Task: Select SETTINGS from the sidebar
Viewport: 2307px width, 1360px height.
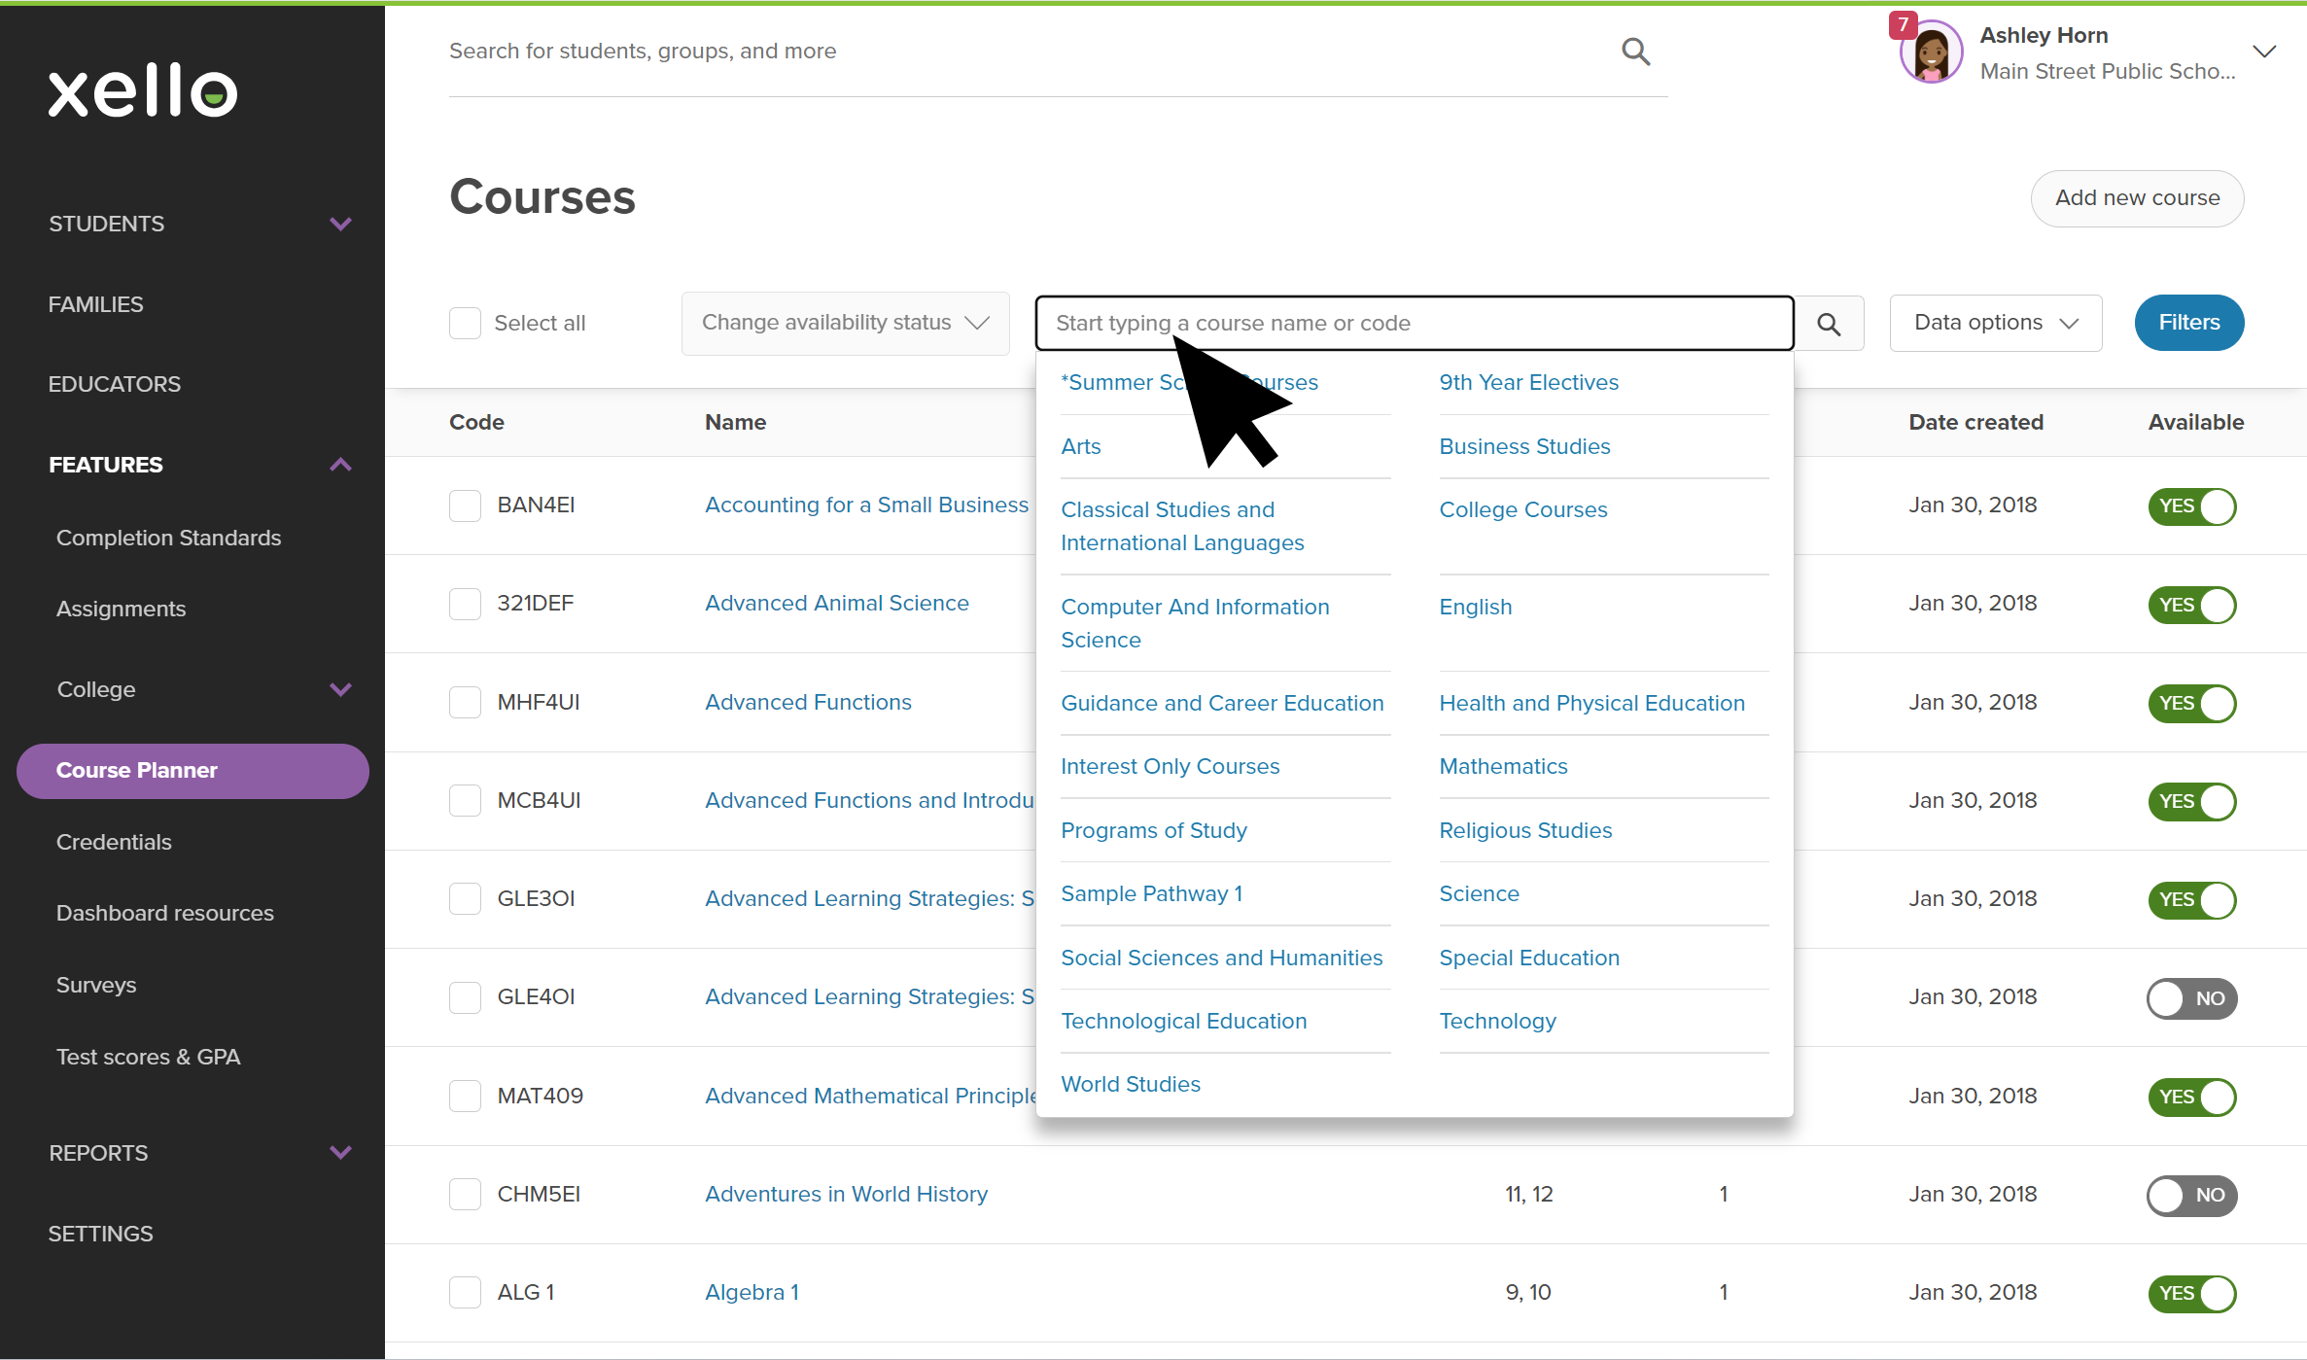Action: pos(100,1233)
